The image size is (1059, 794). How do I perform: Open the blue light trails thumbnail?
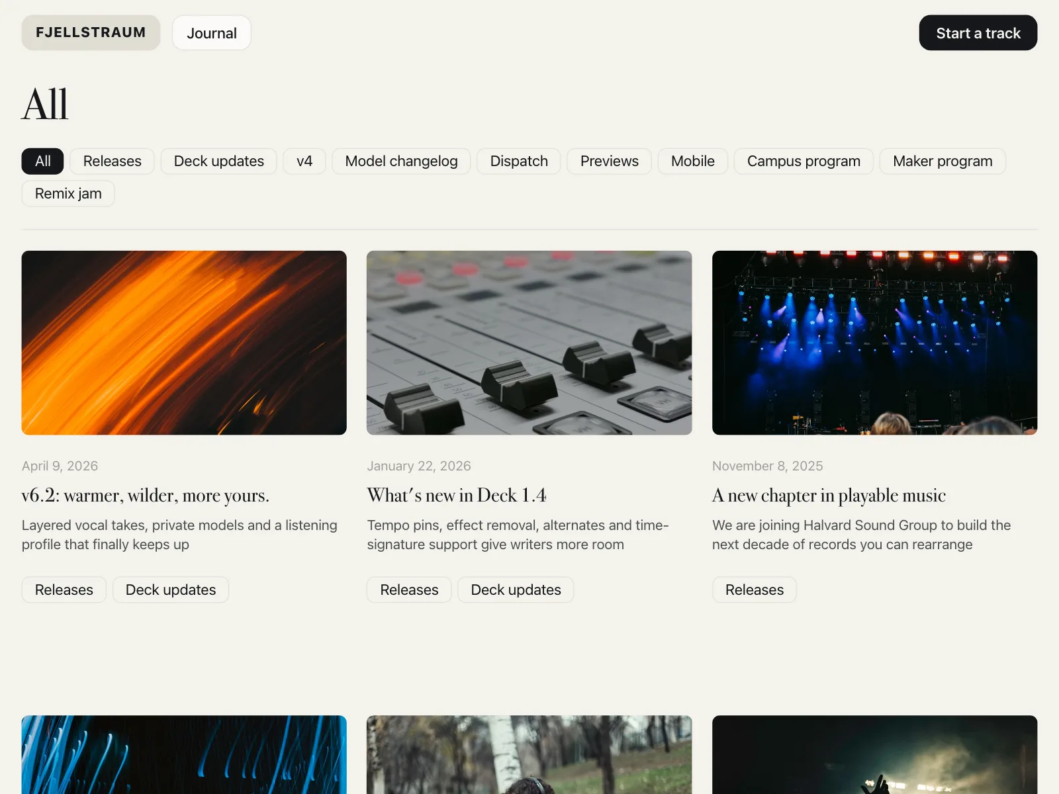pos(184,755)
